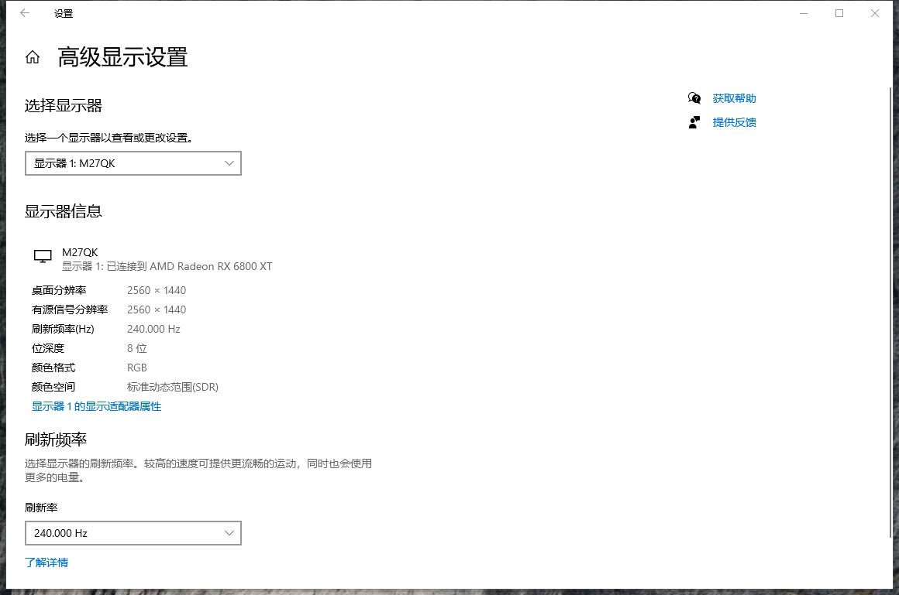
Task: Click the 提供反馈 text link
Action: (x=734, y=121)
